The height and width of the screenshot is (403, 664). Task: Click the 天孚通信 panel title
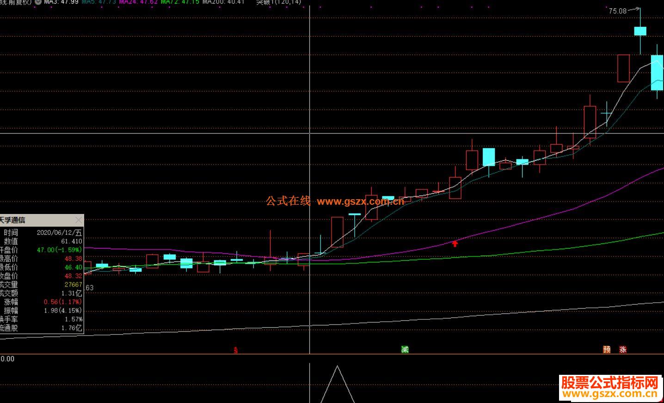tap(12, 220)
